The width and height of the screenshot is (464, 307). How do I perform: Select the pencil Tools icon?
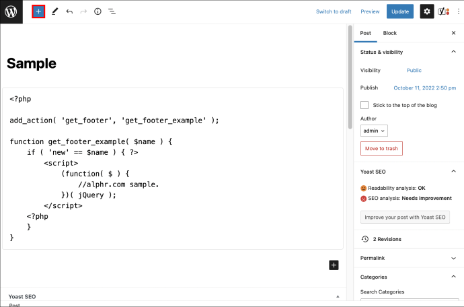tap(54, 11)
